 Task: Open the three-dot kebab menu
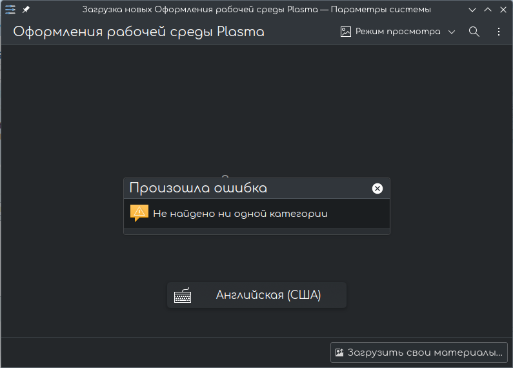pos(498,32)
